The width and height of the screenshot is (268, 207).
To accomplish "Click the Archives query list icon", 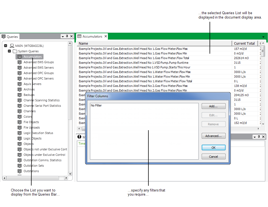I will tap(20, 89).
